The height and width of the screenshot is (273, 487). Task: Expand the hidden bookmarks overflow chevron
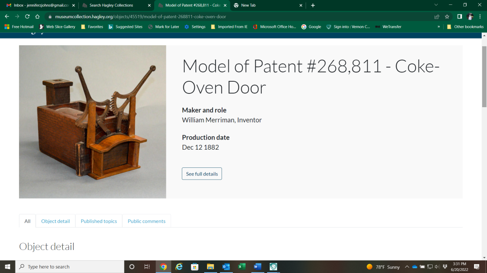point(439,27)
